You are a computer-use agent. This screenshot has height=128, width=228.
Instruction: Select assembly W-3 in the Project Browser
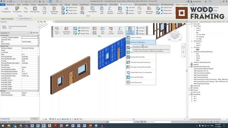click(195, 101)
